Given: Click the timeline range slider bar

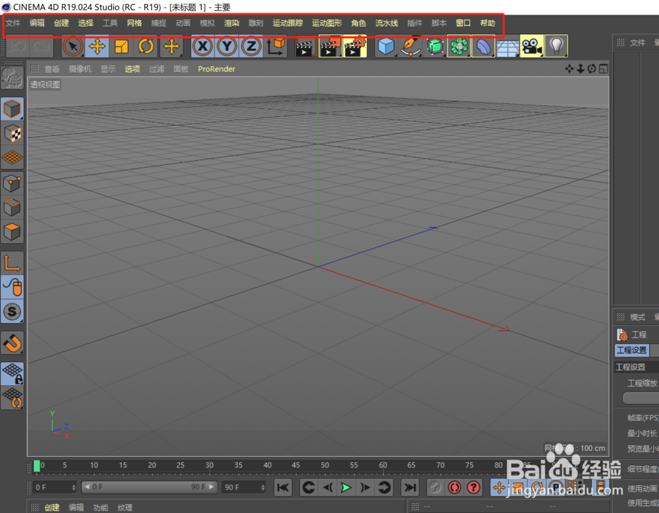Looking at the screenshot, I should pyautogui.click(x=149, y=487).
